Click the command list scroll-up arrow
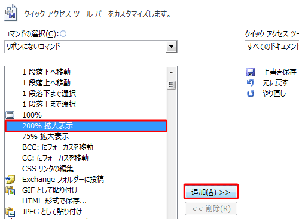This screenshot has height=219, width=299. [x=172, y=72]
